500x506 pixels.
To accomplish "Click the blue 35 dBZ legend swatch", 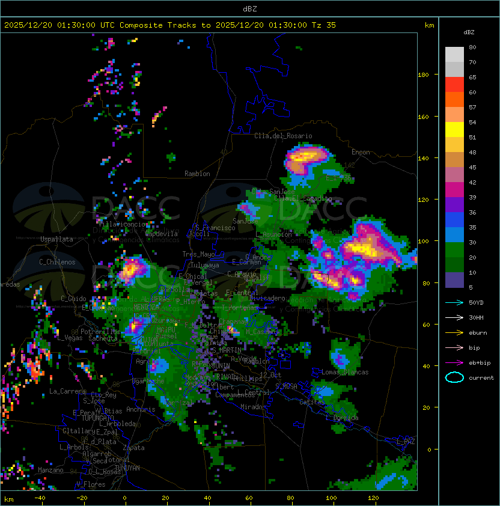I will (454, 220).
